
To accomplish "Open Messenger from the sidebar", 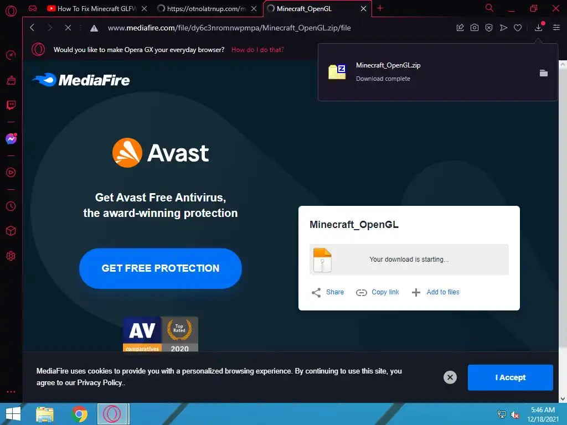I will [x=11, y=139].
